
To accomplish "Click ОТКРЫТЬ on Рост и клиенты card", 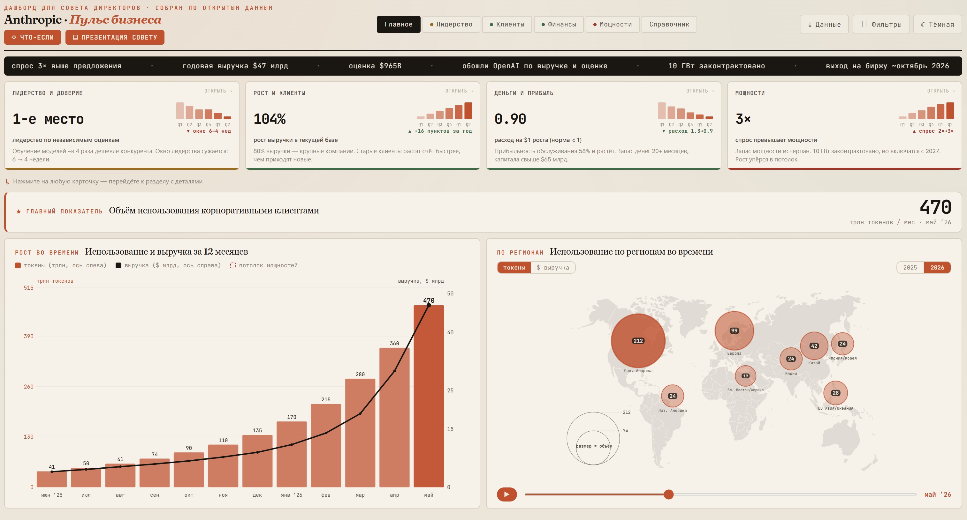I will [x=459, y=91].
